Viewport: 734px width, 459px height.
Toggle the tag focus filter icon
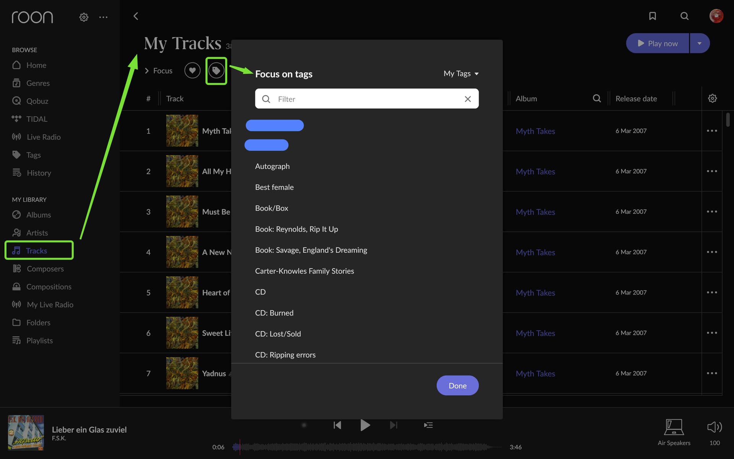pyautogui.click(x=216, y=71)
